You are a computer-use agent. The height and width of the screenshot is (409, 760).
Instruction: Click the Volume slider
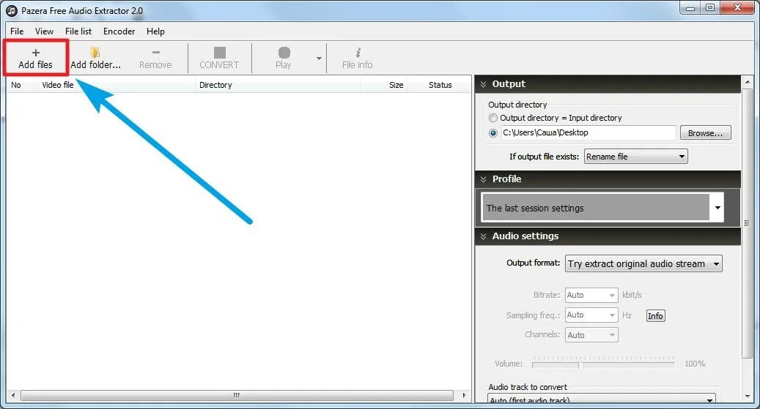pyautogui.click(x=603, y=364)
